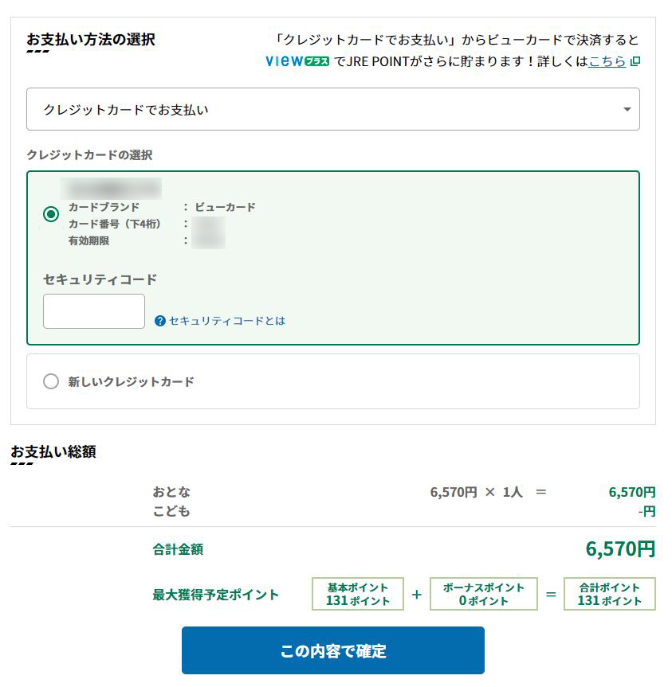
Task: Click the 新しいクレジットカード label text
Action: click(131, 381)
